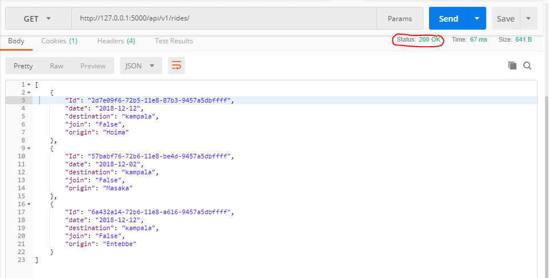Viewport: 549px width, 278px height.
Task: Open the Save options dropdown arrow
Action: pyautogui.click(x=528, y=18)
